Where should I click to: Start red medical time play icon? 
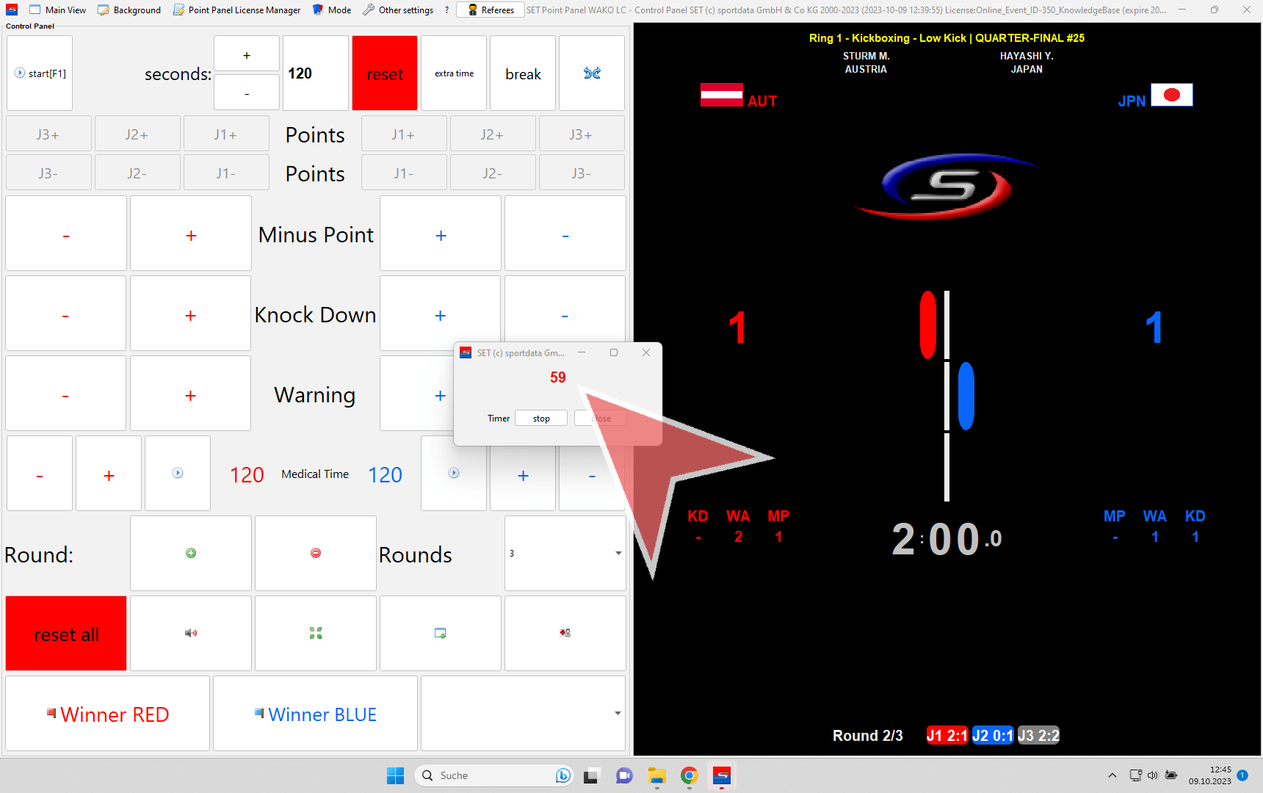tap(178, 474)
